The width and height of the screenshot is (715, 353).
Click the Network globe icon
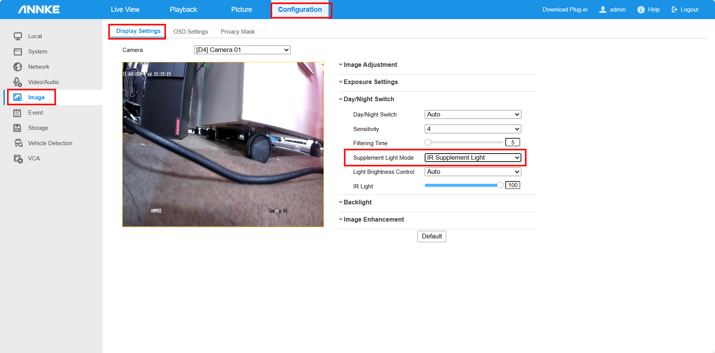coord(18,67)
